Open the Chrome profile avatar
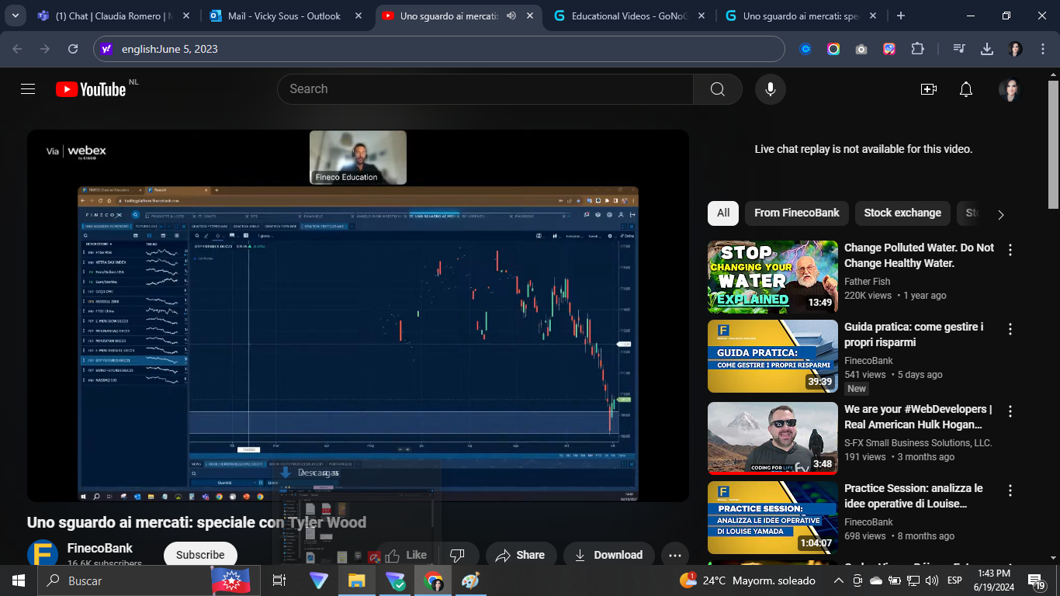Viewport: 1060px width, 596px height. tap(1015, 49)
